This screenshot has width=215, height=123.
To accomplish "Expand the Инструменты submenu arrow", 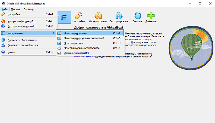I will point(54,33).
